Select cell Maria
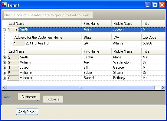Viewport: 167px width, 121px height. (127, 57)
